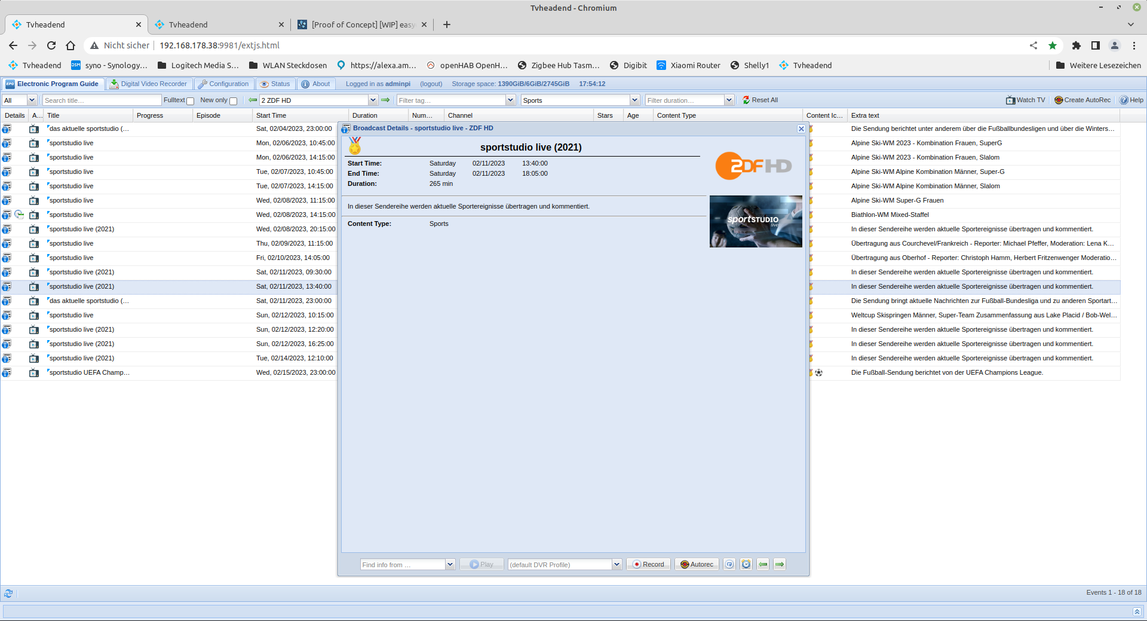Expand the Filter duration dropdown

[x=729, y=100]
